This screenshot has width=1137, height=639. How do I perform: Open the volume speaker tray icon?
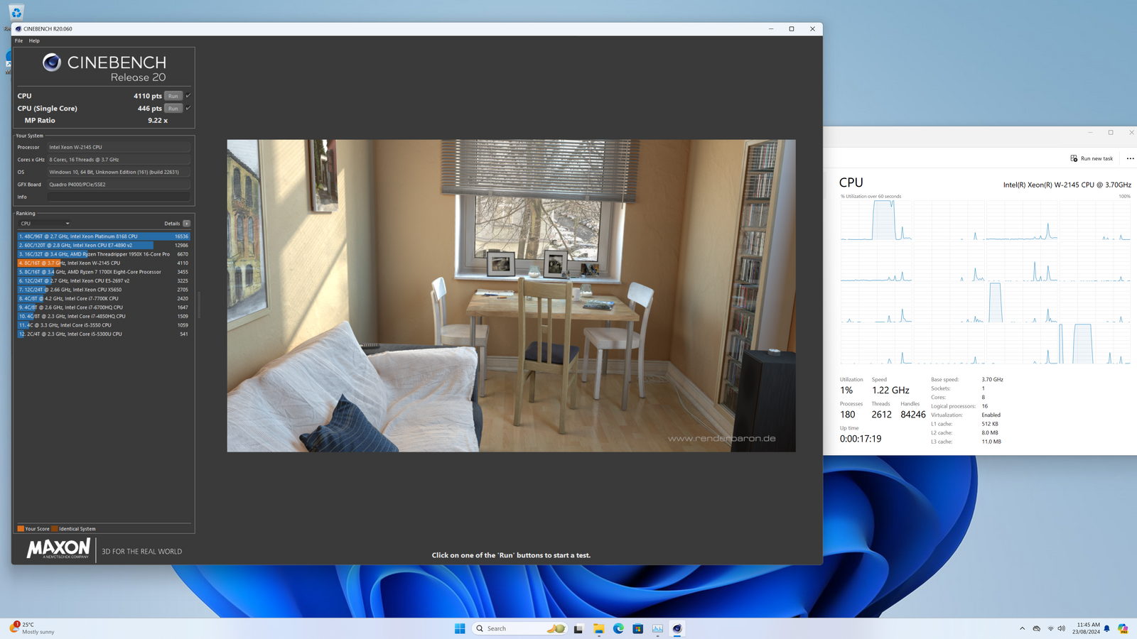pyautogui.click(x=1062, y=628)
